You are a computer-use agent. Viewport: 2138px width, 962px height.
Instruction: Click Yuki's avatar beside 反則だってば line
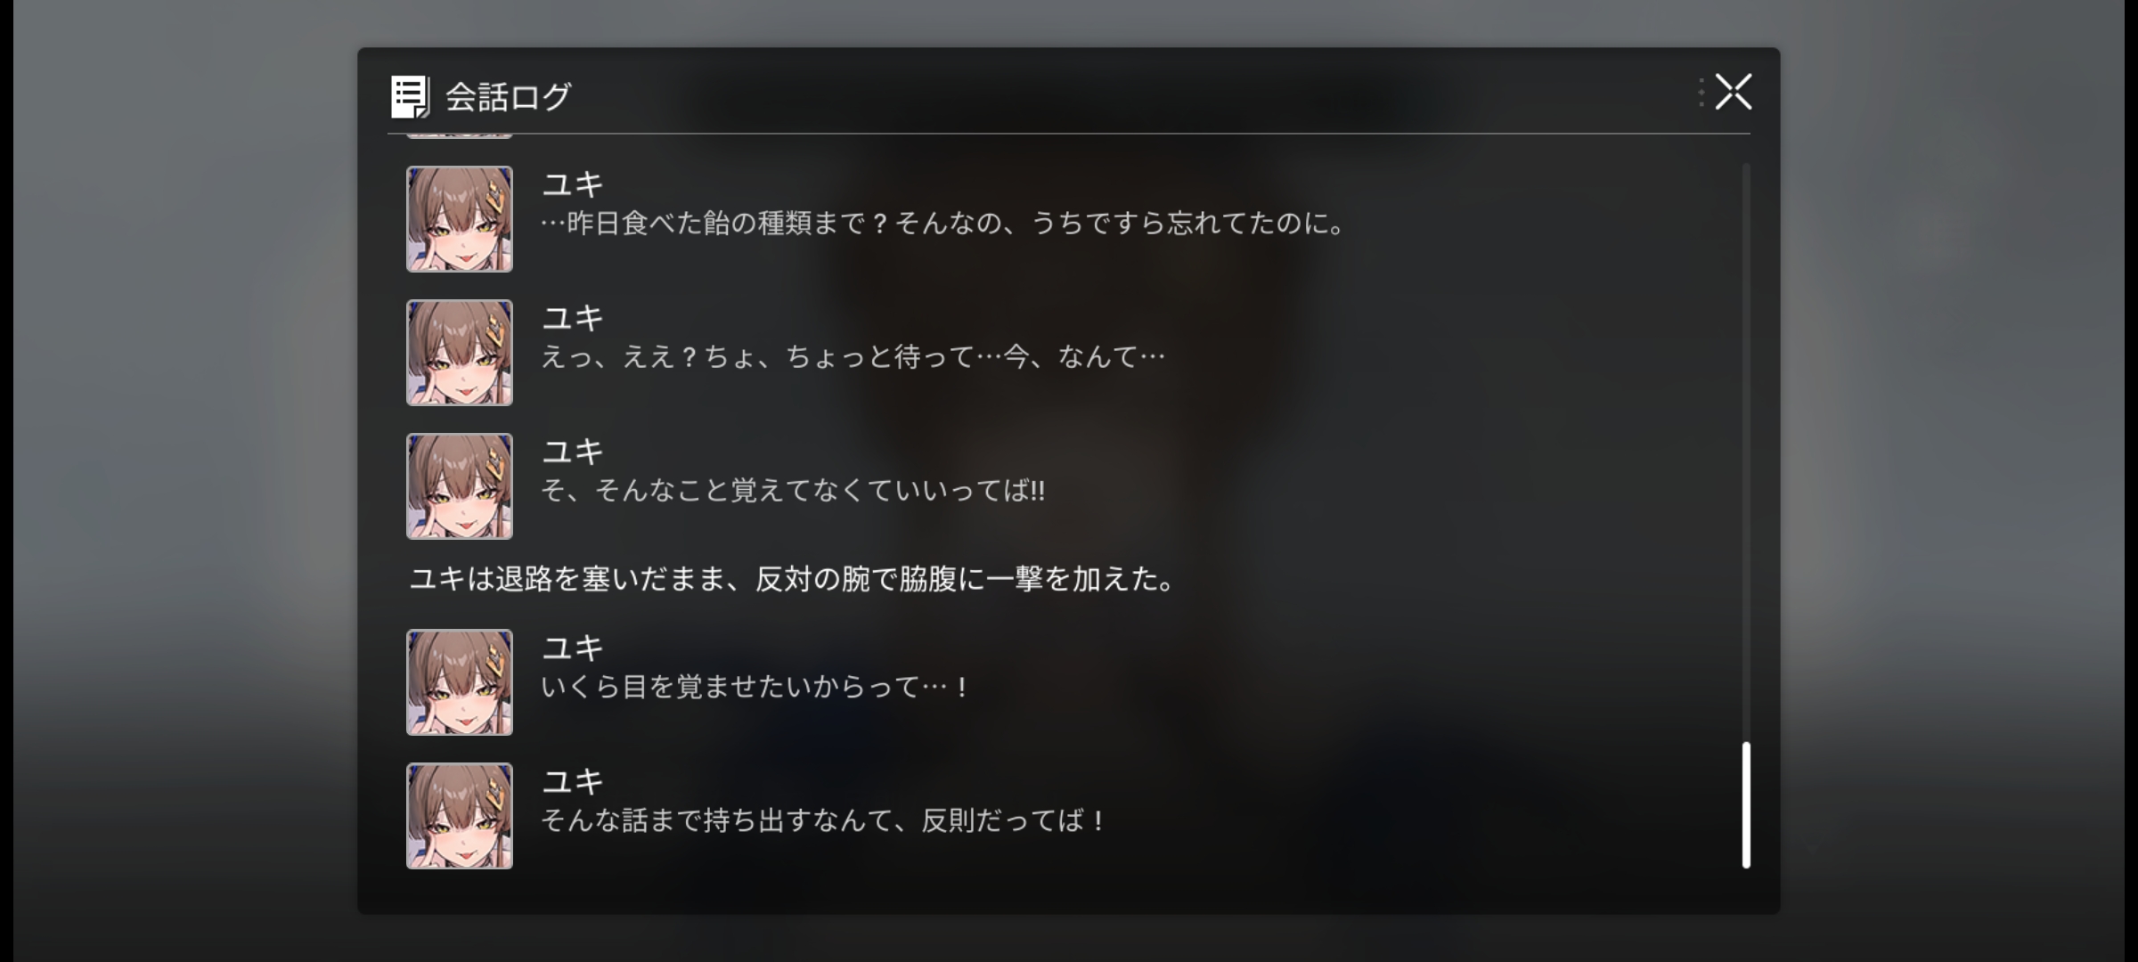460,816
